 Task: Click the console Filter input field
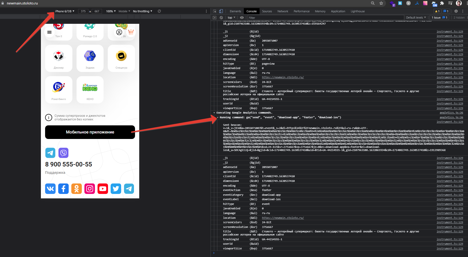[x=325, y=18]
